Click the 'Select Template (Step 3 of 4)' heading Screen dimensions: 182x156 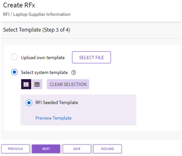click(37, 30)
